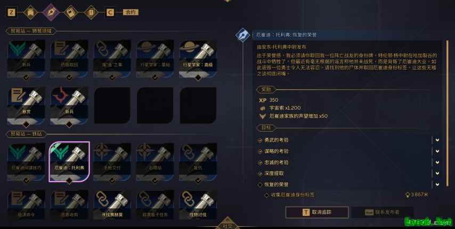Select the 厄崔迪：托利弗 highlighted contract tile

pyautogui.click(x=69, y=162)
